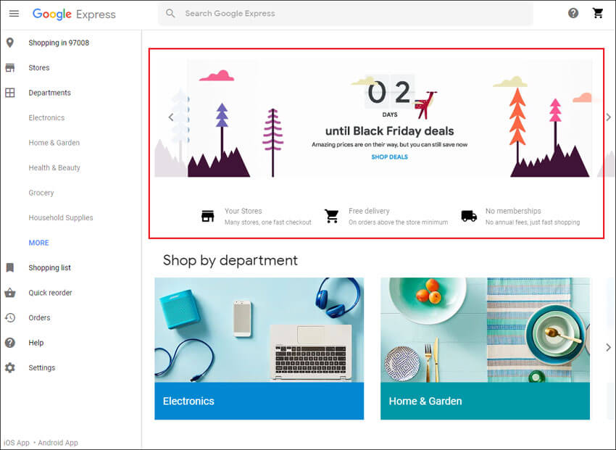The height and width of the screenshot is (450, 616).
Task: Click the Settings gear icon
Action: pyautogui.click(x=10, y=367)
